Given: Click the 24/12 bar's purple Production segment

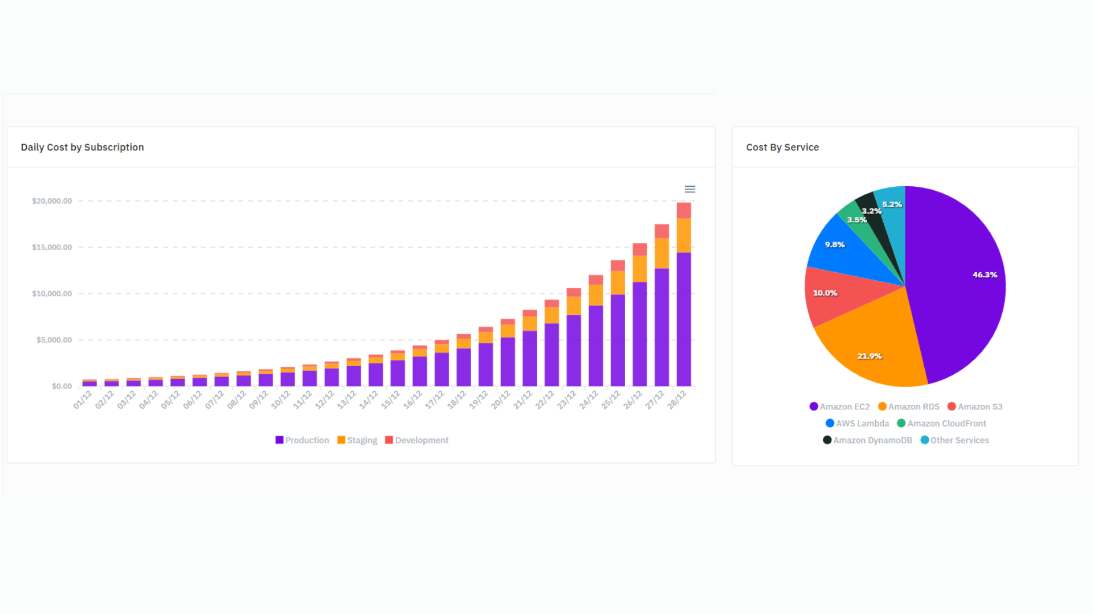Looking at the screenshot, I should coord(596,346).
